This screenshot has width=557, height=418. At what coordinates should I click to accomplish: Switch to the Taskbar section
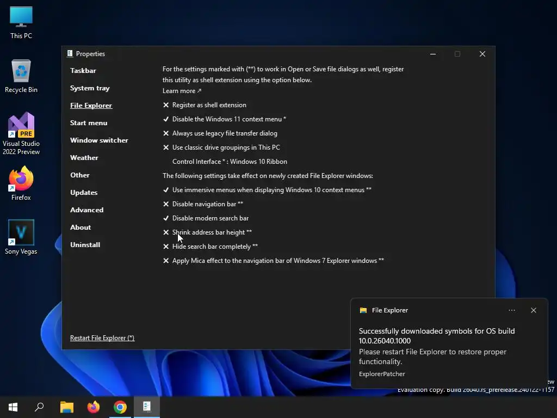[83, 71]
